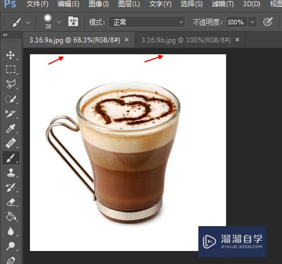Image resolution: width=282 pixels, height=264 pixels.
Task: Click the Photoshop Ps logo icon
Action: pyautogui.click(x=10, y=4)
